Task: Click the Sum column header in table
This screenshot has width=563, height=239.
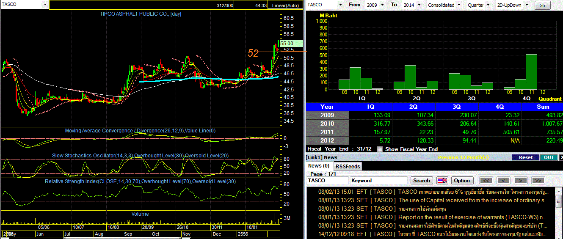Action: (543, 107)
